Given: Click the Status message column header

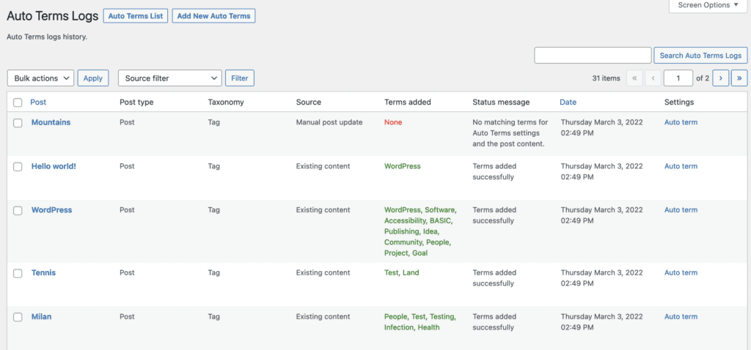Looking at the screenshot, I should (501, 102).
